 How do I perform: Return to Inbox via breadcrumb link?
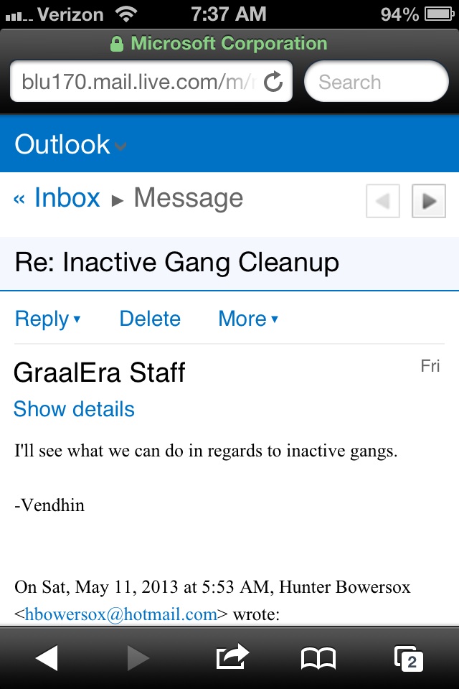[x=66, y=198]
